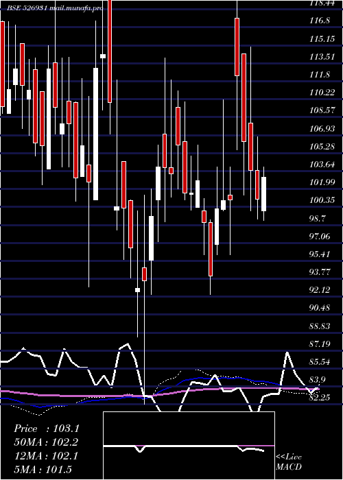Click the 108.57 price axis label

coord(322,110)
